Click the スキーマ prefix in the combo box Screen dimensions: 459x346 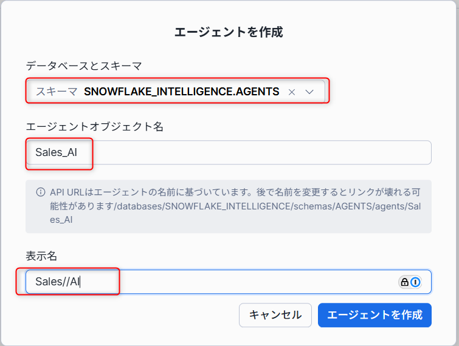(57, 92)
